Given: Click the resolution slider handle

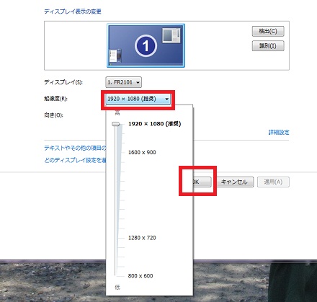Looking at the screenshot, I should 116,124.
